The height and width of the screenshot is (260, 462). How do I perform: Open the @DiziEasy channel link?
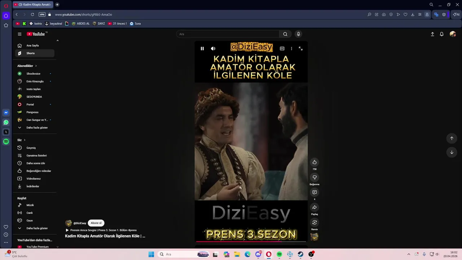(x=80, y=223)
